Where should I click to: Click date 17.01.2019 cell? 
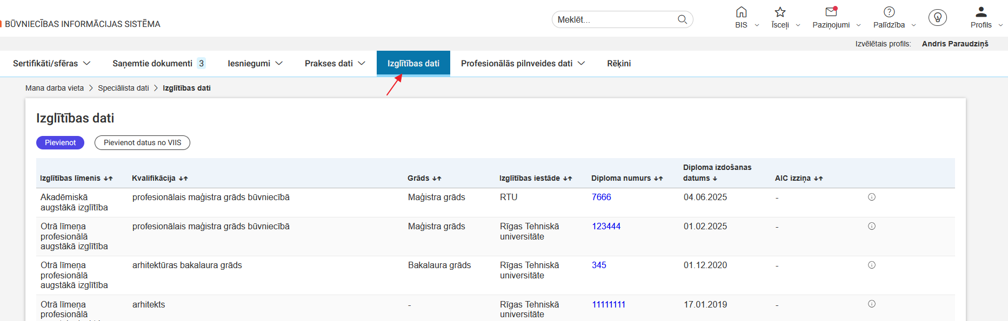pos(705,305)
